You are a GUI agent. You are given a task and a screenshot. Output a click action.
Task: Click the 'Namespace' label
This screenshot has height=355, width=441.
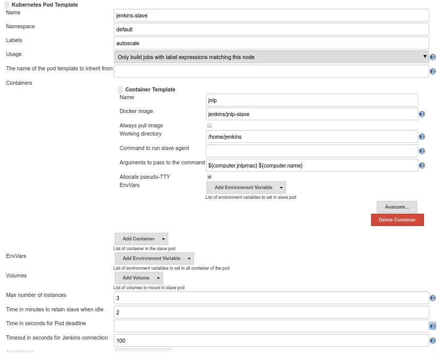20,26
